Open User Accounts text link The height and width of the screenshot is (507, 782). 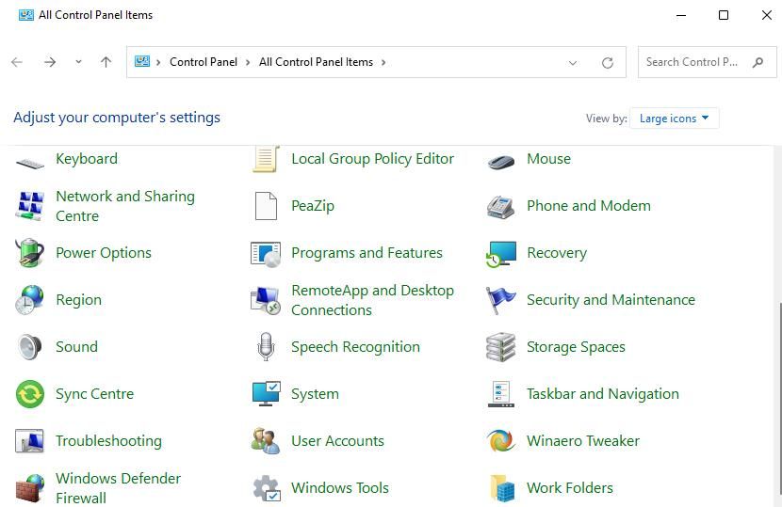point(337,441)
